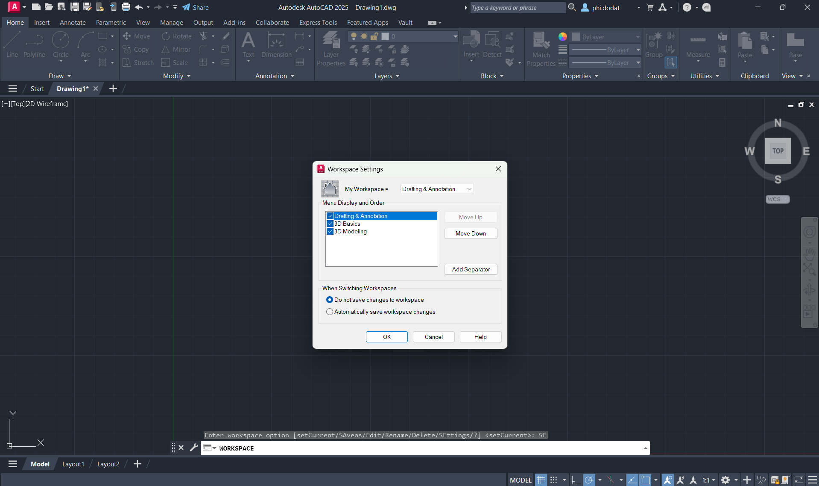Open Layer Properties manager
The height and width of the screenshot is (486, 819).
pos(331,49)
